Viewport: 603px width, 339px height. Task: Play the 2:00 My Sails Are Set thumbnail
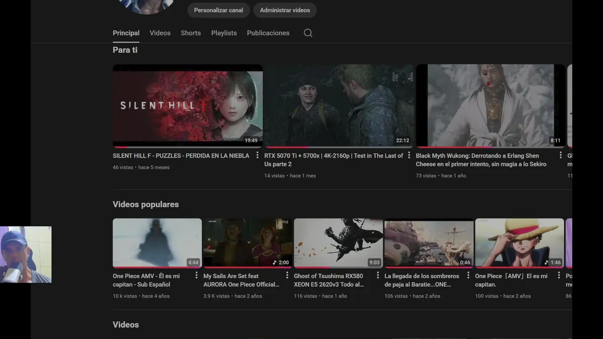click(x=248, y=243)
